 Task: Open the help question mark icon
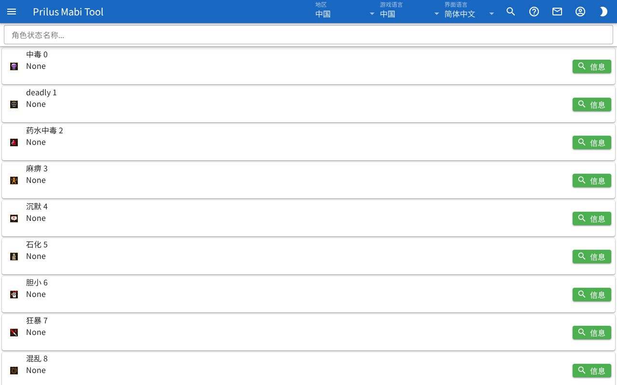click(534, 12)
